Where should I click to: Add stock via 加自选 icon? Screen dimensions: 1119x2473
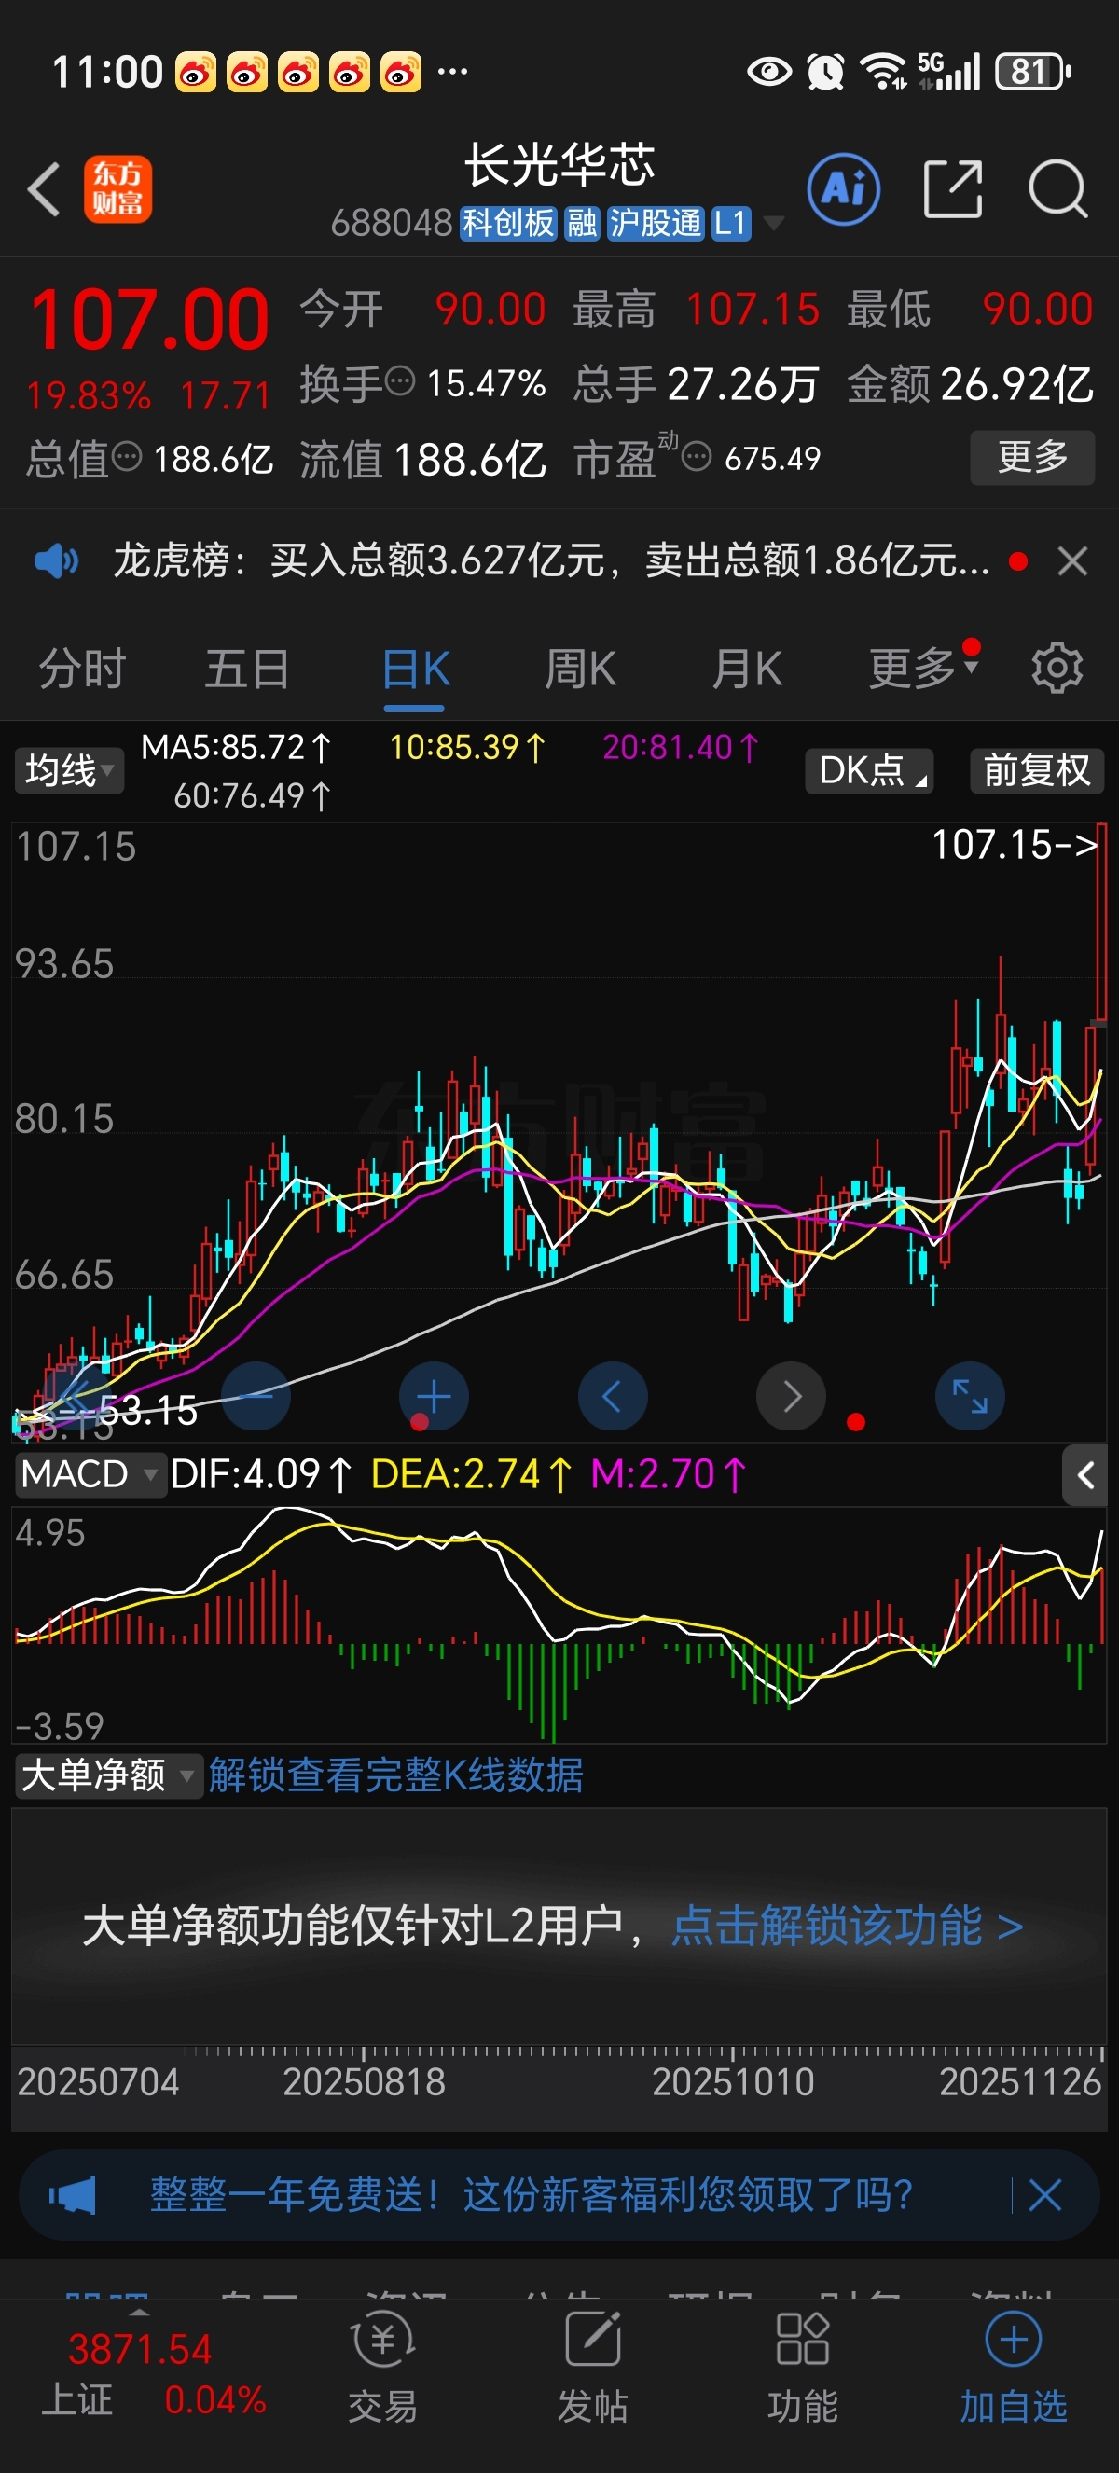pyautogui.click(x=1014, y=2368)
